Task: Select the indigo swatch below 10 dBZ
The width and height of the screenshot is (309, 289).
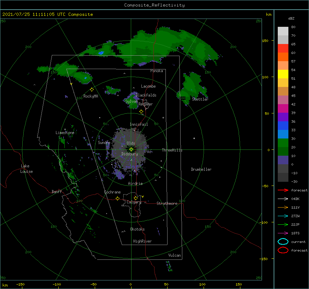Action: click(283, 160)
